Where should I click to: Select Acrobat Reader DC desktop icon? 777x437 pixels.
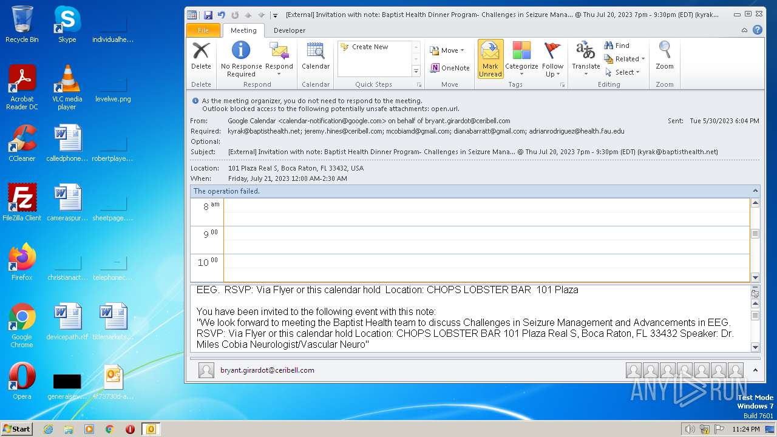22,87
